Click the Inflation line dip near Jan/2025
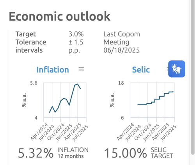The height and width of the screenshot is (165, 195). click(69, 105)
